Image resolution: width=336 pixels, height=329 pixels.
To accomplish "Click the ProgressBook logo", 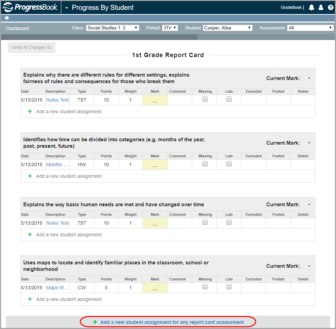I will 30,7.
